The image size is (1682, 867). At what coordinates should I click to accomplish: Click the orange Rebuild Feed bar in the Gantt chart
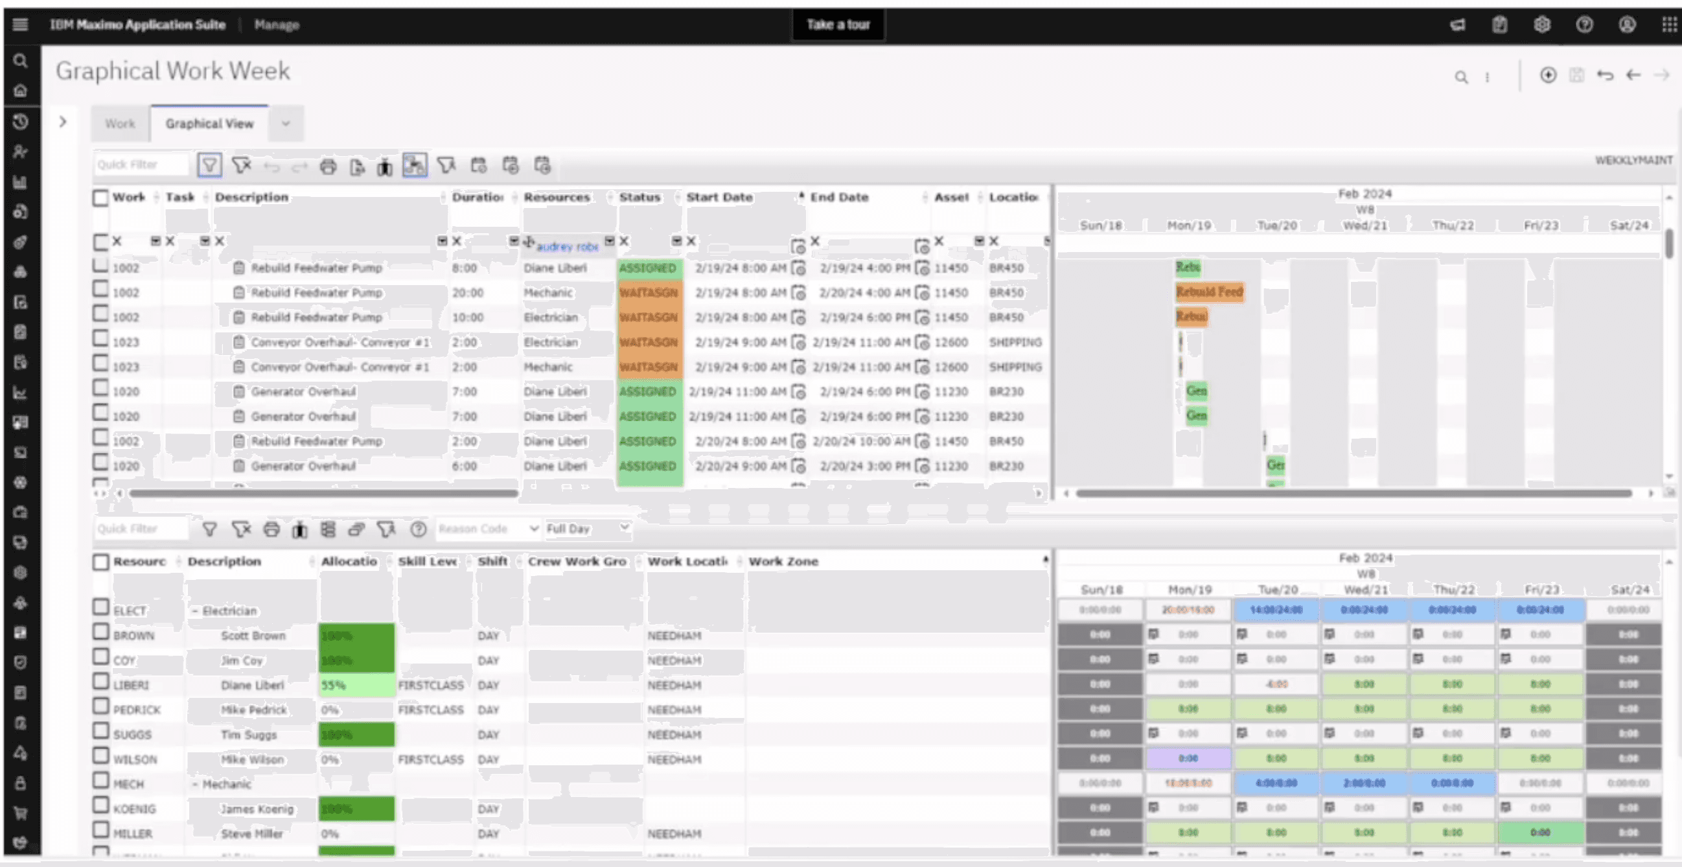pyautogui.click(x=1209, y=292)
